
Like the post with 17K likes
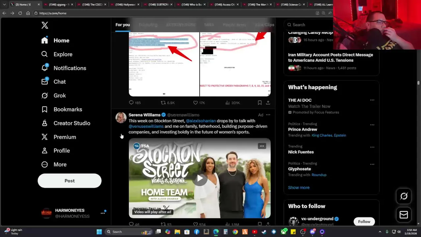pyautogui.click(x=199, y=103)
